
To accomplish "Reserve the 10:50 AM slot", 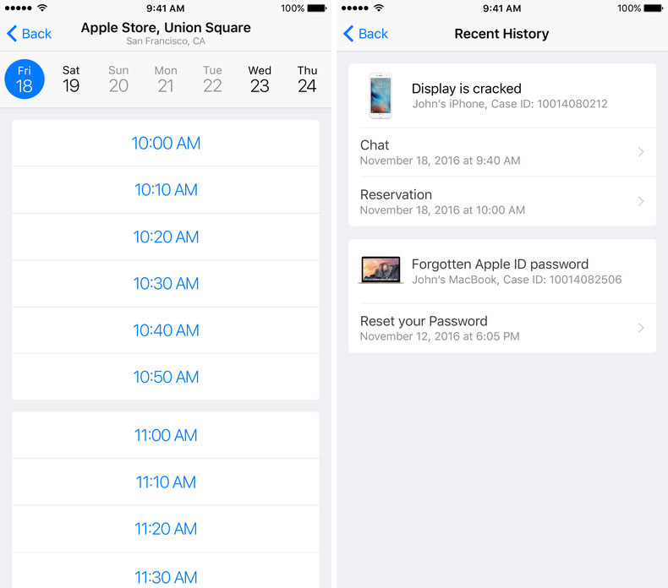I will coord(166,377).
